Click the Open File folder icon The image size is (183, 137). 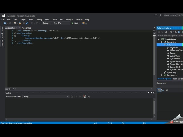coord(20,23)
